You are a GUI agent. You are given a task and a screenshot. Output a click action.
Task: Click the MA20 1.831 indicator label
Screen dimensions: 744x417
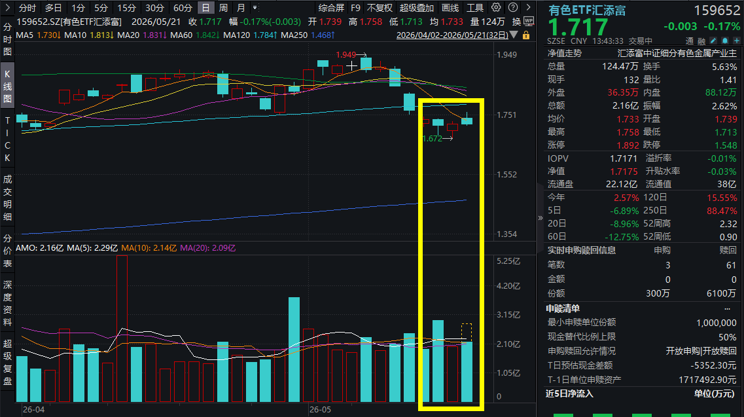142,35
